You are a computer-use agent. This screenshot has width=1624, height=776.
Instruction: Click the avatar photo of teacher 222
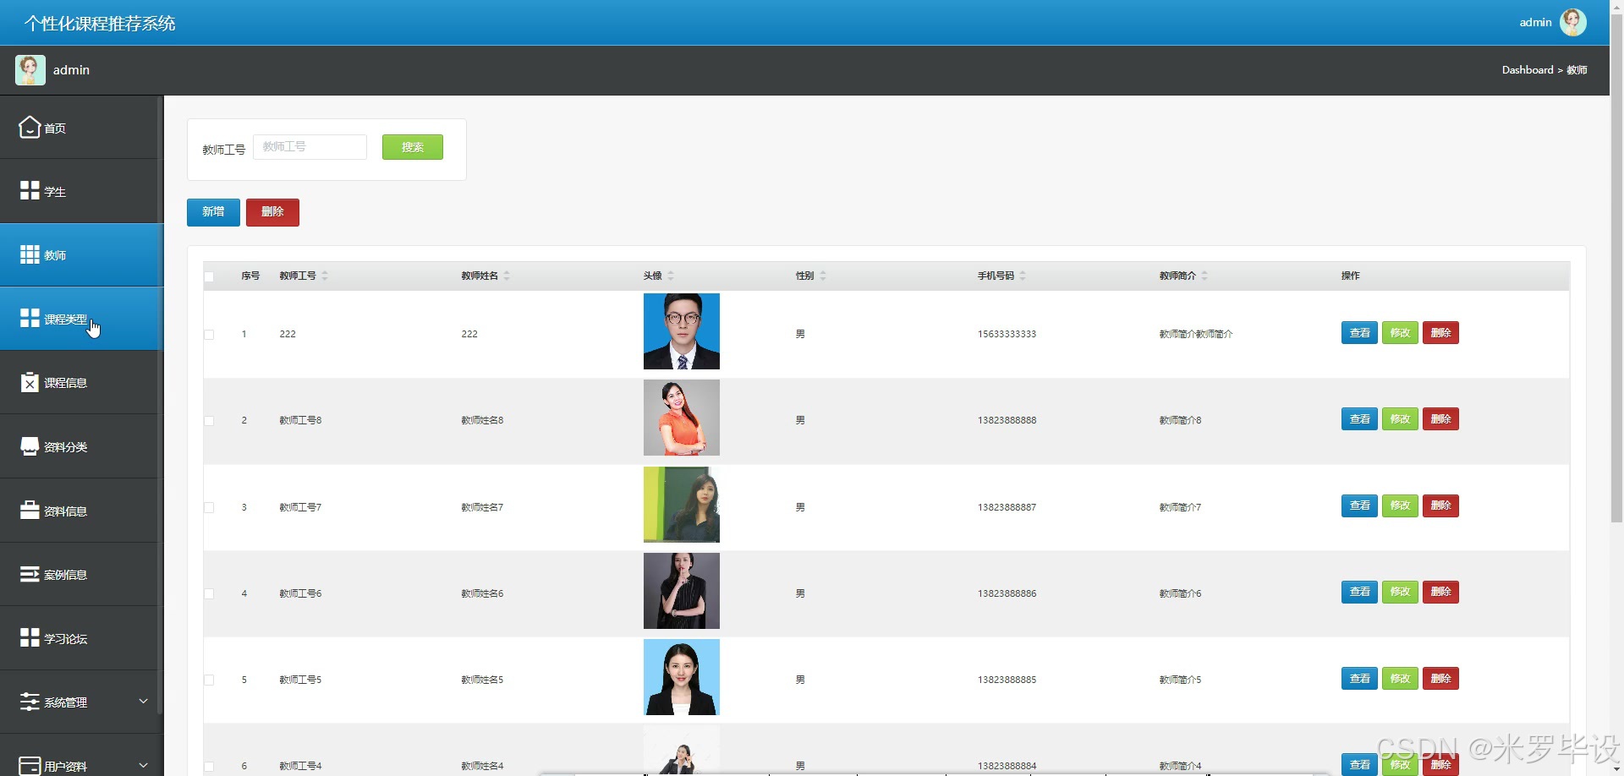point(682,331)
